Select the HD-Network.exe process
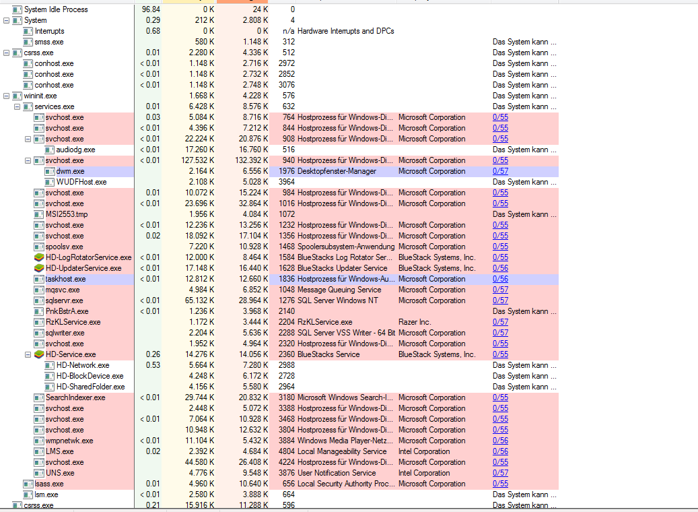698x512 pixels. tap(82, 365)
